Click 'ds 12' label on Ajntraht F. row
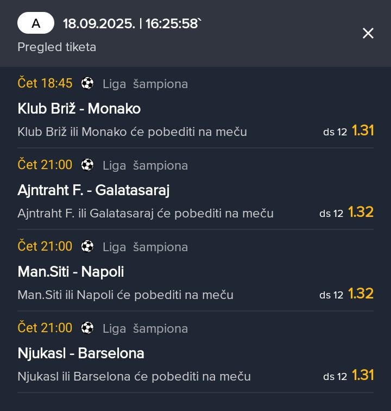Image resolution: width=391 pixels, height=411 pixels. 331,214
